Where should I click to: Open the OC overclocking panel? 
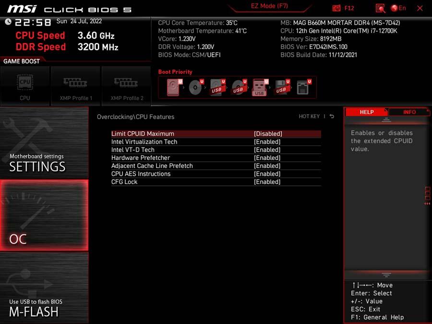(44, 215)
